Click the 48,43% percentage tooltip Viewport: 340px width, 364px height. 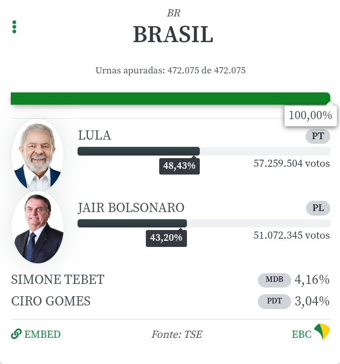coord(179,166)
